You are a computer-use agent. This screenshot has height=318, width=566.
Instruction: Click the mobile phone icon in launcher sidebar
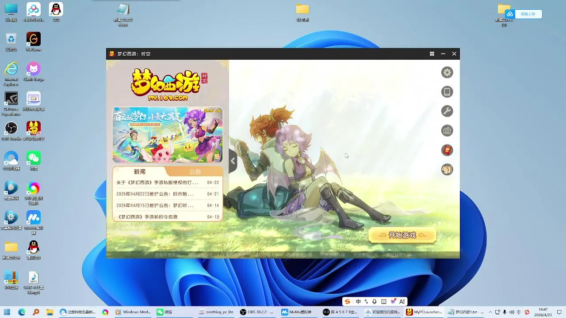coord(447,92)
